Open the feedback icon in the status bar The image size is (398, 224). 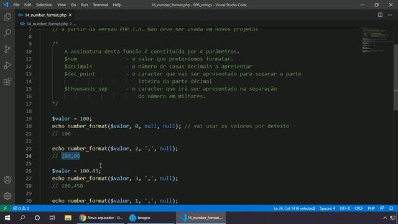pyautogui.click(x=382, y=208)
